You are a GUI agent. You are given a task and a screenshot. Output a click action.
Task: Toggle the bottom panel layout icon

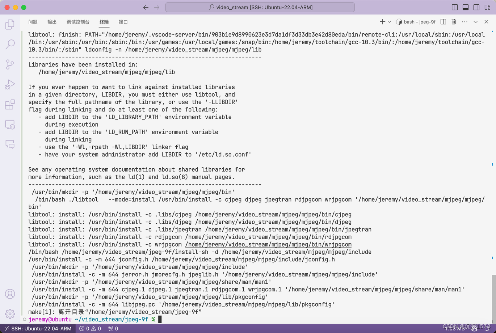466,7
